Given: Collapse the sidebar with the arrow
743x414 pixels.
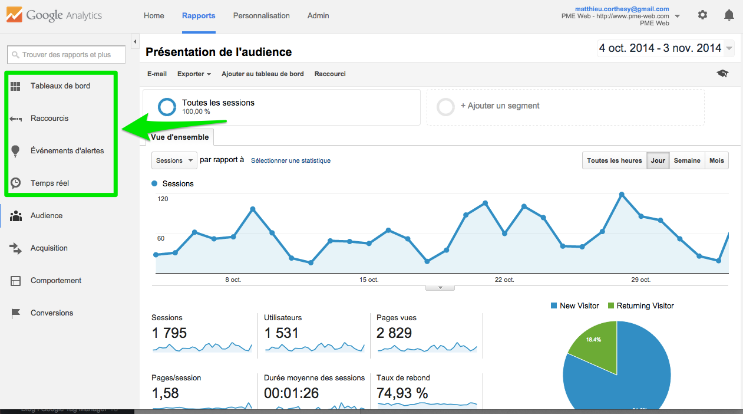Looking at the screenshot, I should click(x=135, y=42).
